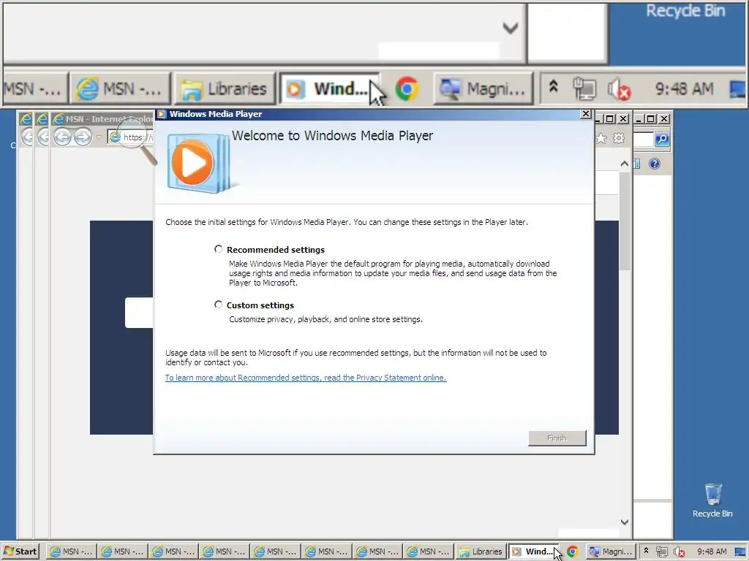Click the network icon in the system tray
Viewport: 749px width, 561px height.
pyautogui.click(x=661, y=552)
